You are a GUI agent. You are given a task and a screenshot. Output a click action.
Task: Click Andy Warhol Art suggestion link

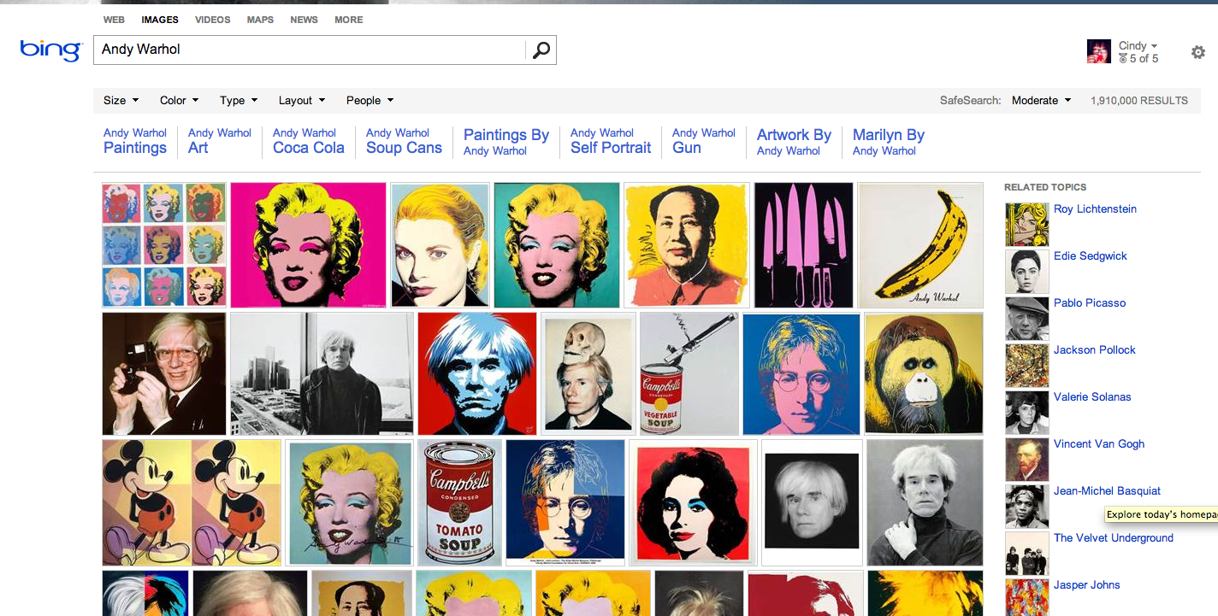pyautogui.click(x=219, y=141)
